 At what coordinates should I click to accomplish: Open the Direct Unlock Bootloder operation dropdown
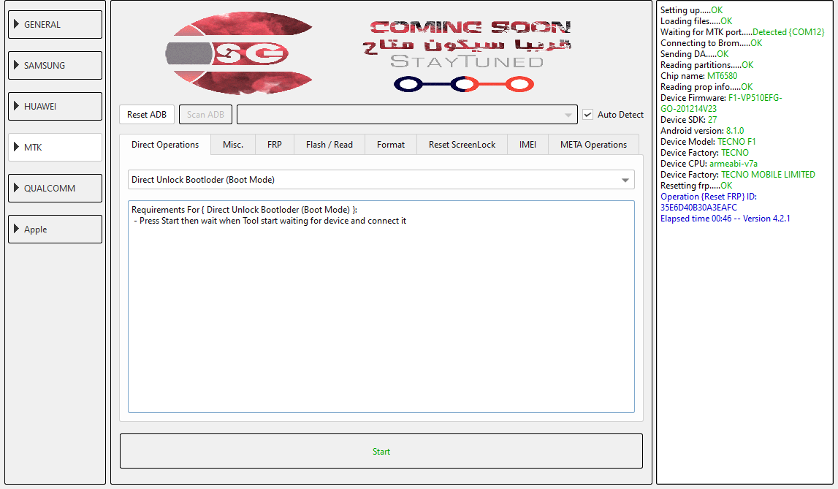[381, 180]
